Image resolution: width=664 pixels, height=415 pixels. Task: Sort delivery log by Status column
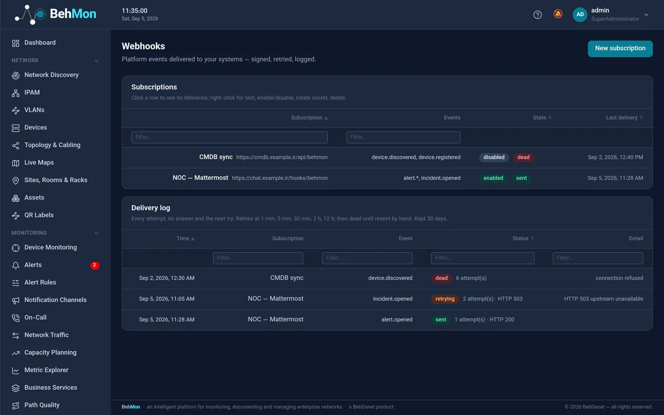523,239
